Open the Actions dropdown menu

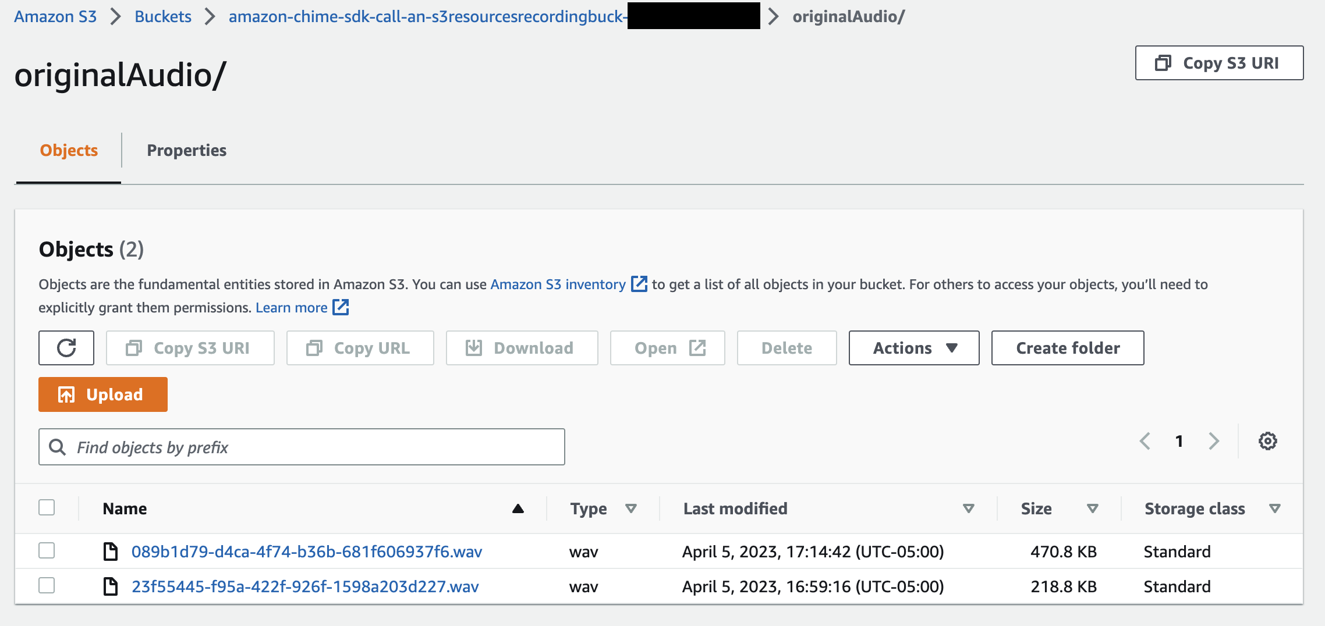click(914, 348)
